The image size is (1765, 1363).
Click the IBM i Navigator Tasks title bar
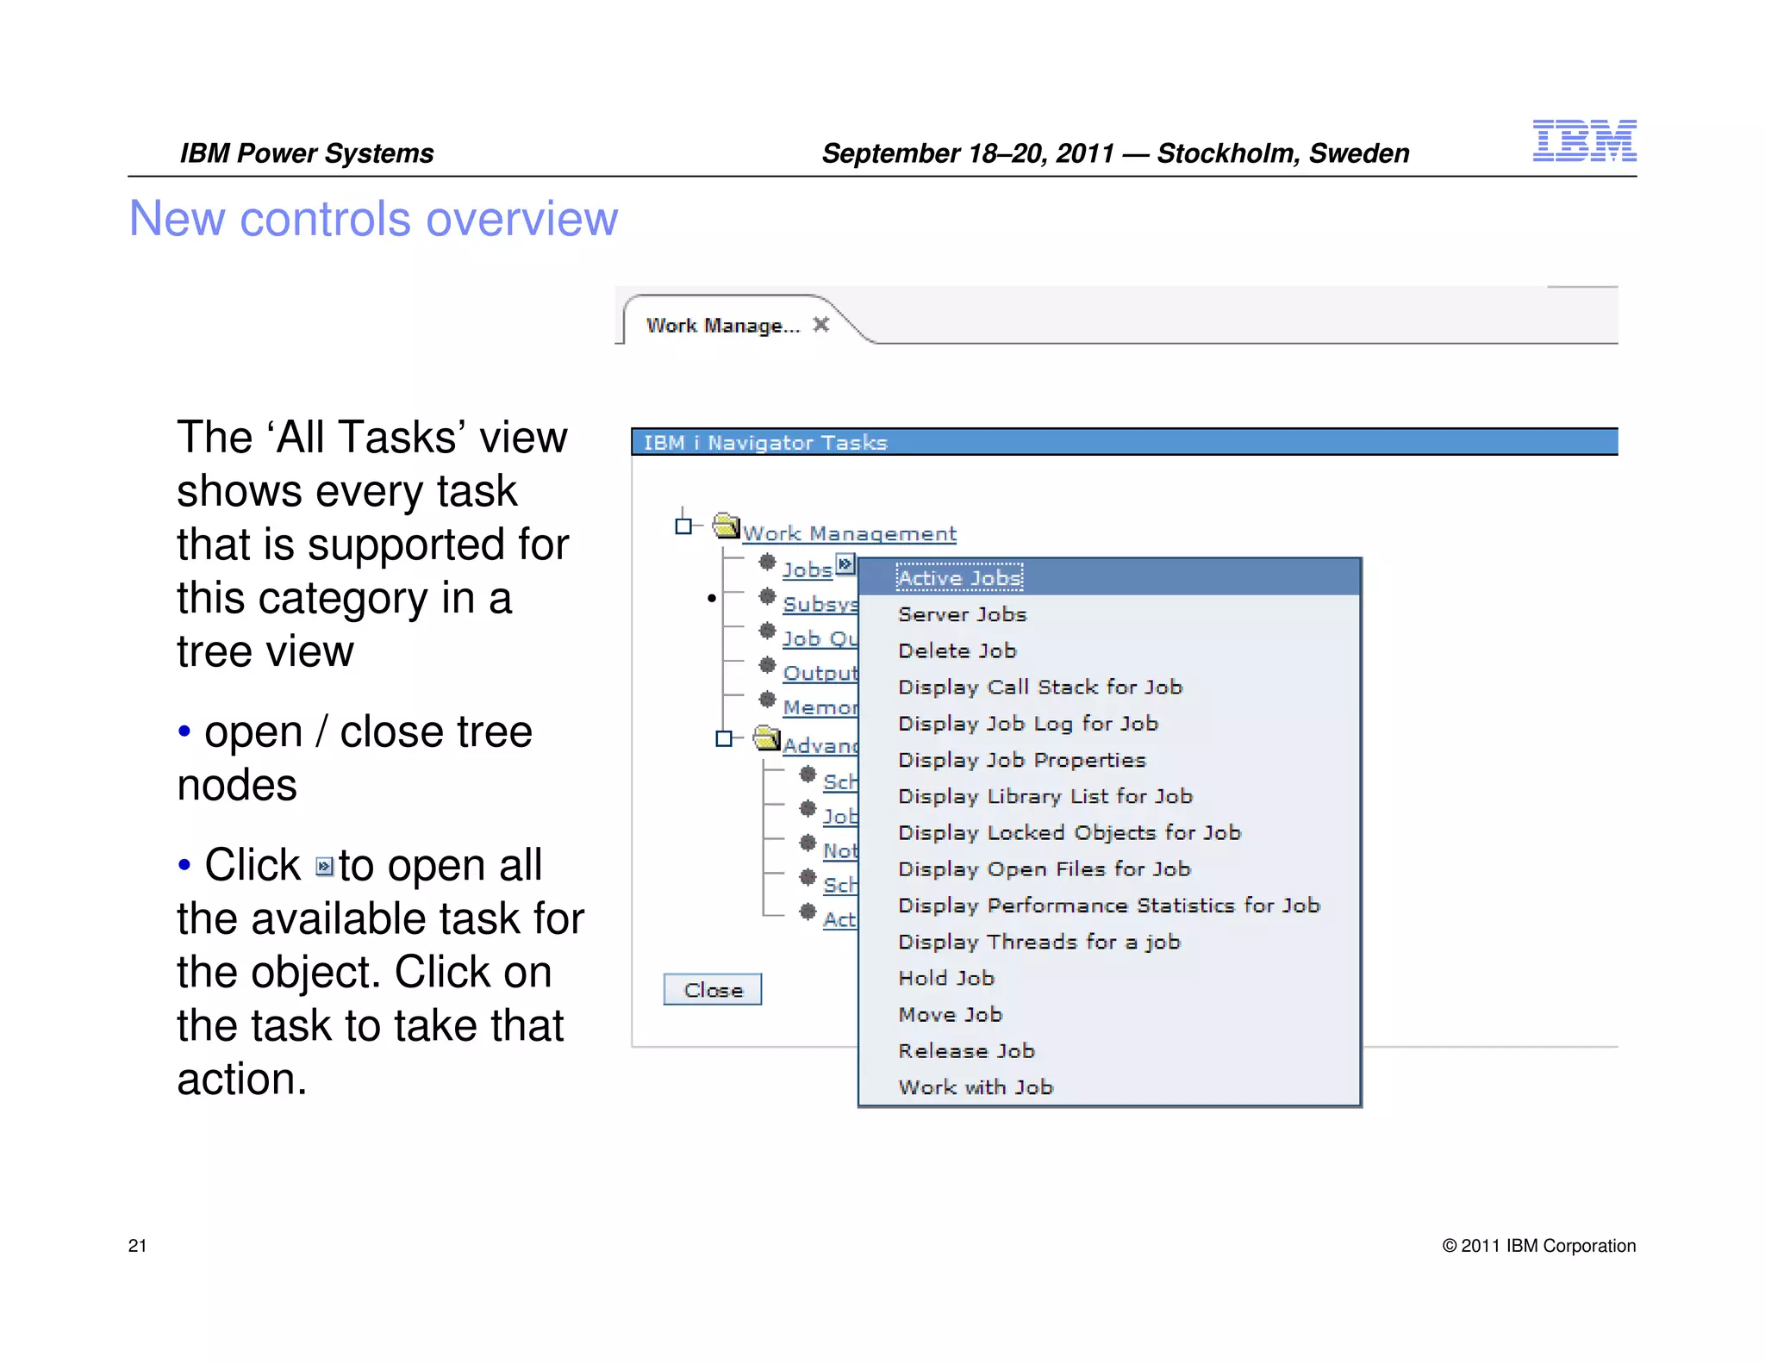pyautogui.click(x=1125, y=442)
